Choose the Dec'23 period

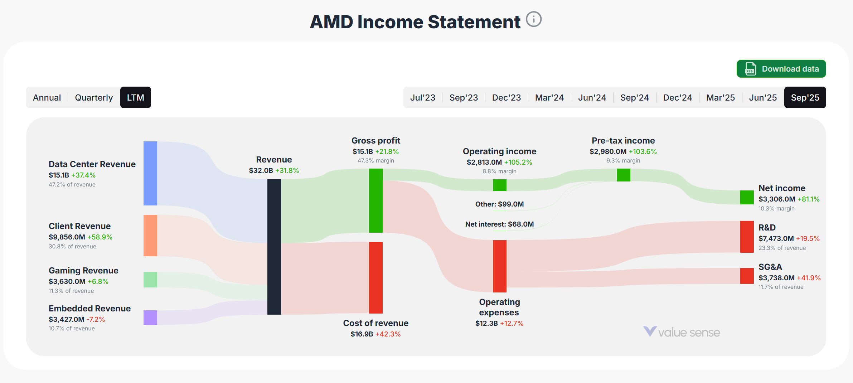[506, 97]
